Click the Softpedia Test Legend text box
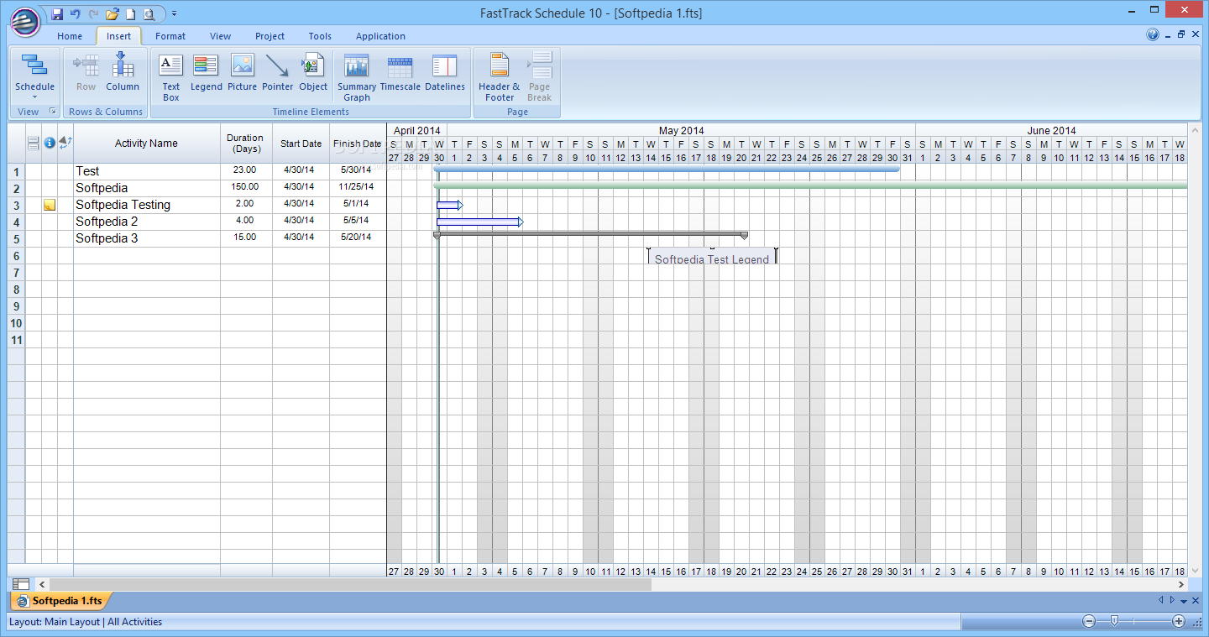 (712, 257)
